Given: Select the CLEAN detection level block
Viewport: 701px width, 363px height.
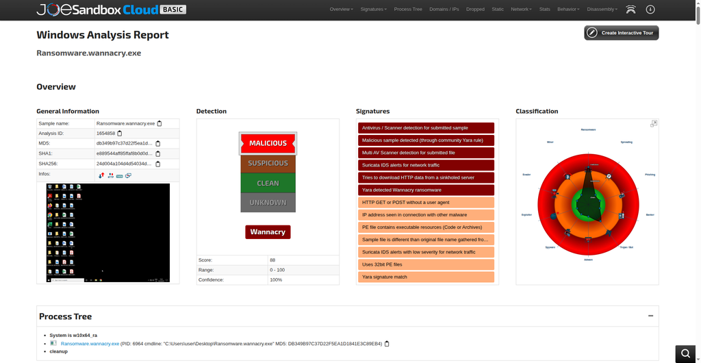Looking at the screenshot, I should [x=268, y=183].
